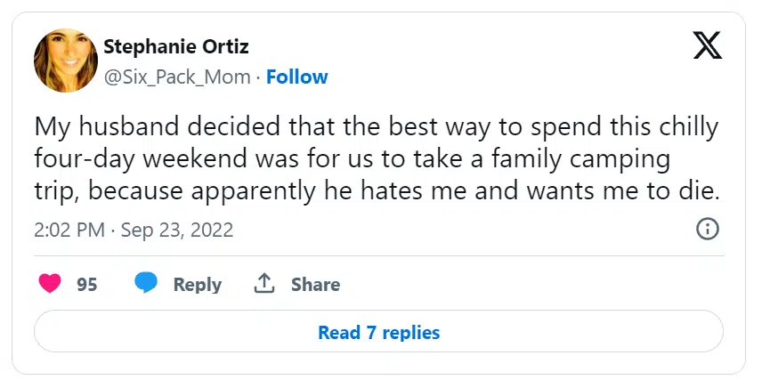The width and height of the screenshot is (762, 388).
Task: Open the tweet info circle icon
Action: [x=707, y=230]
